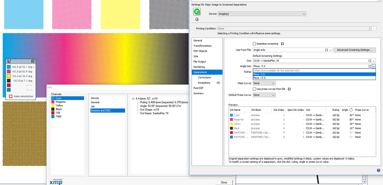The width and height of the screenshot is (383, 185).
Task: Click the SmartName bracket icon beside press curves checkbox
Action: tap(289, 89)
